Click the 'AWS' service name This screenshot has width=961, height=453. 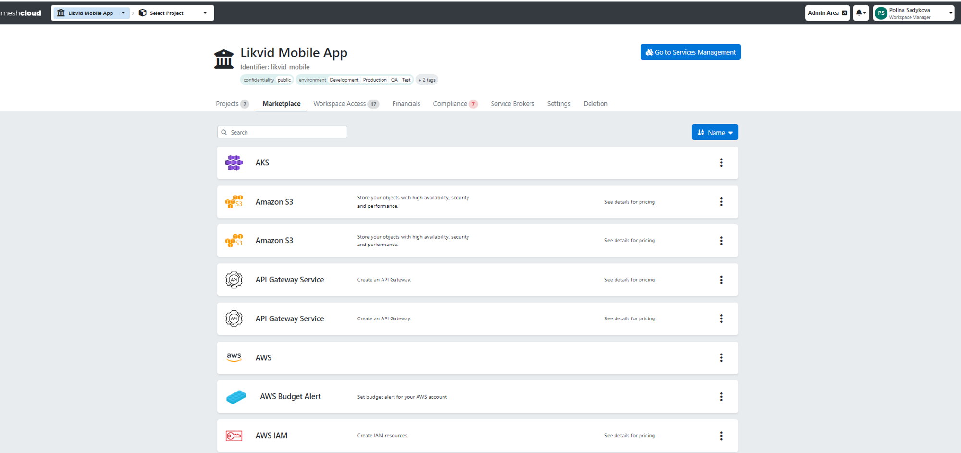[x=263, y=358]
